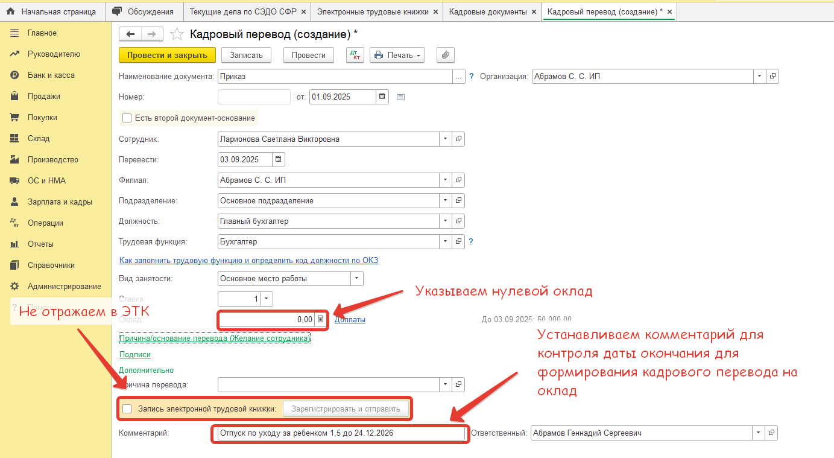Open the Вид занятости dropdown
Image resolution: width=834 pixels, height=458 pixels.
tap(357, 279)
